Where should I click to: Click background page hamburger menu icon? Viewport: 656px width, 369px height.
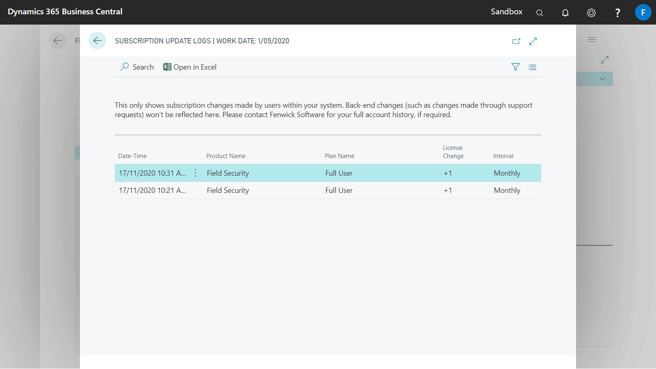592,40
